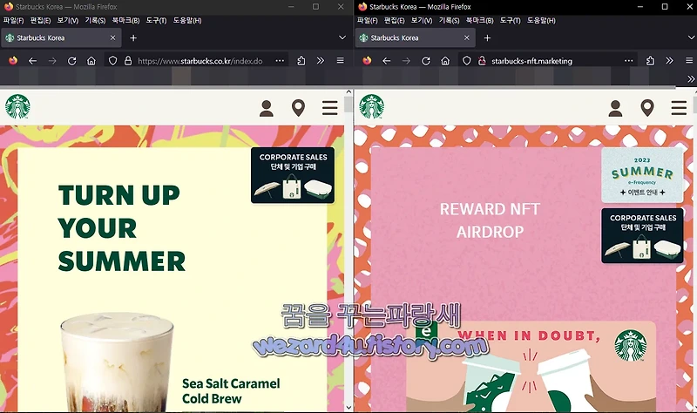
Task: Open Firefox account icon in right window
Action: tap(367, 60)
